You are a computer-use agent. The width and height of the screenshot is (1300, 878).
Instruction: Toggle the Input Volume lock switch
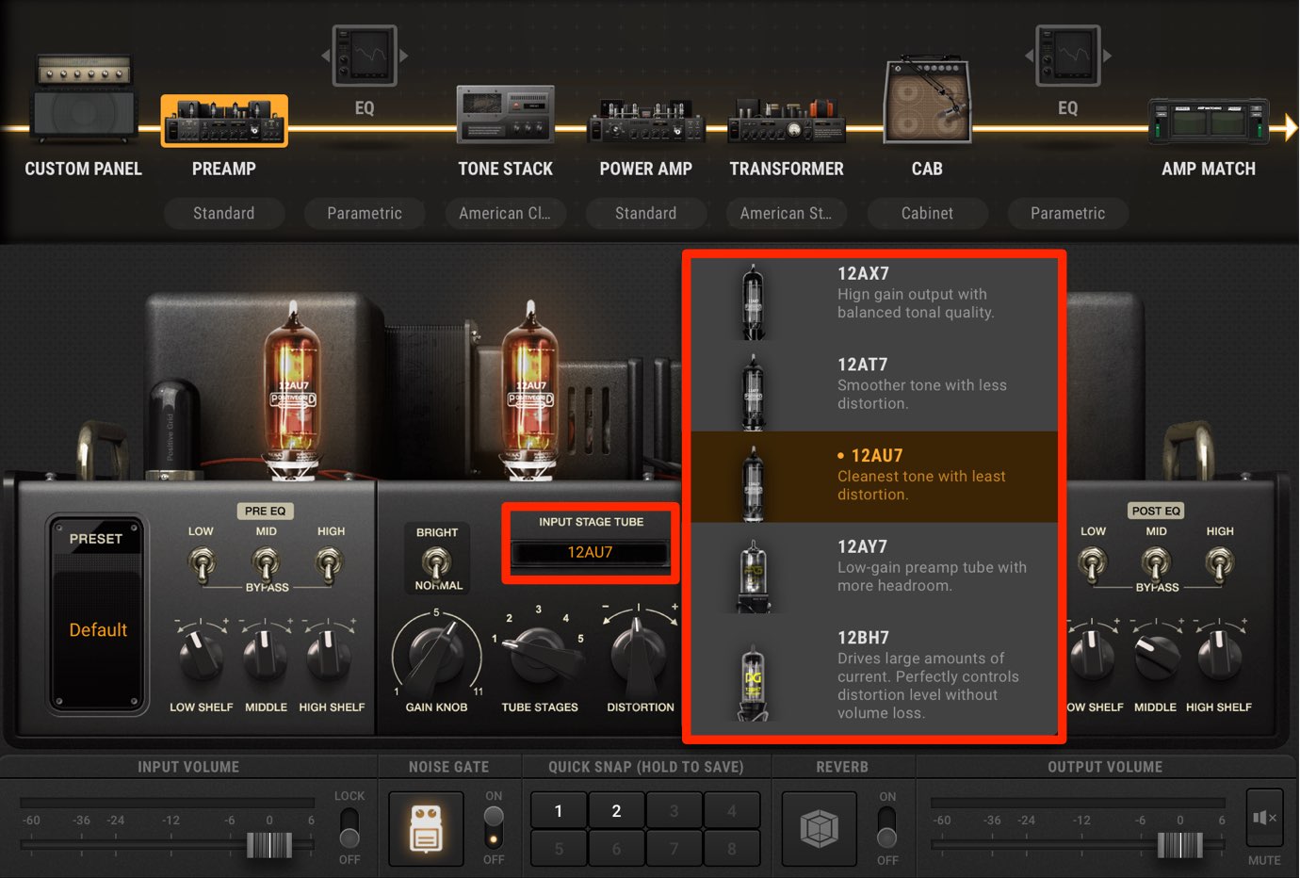tap(349, 827)
